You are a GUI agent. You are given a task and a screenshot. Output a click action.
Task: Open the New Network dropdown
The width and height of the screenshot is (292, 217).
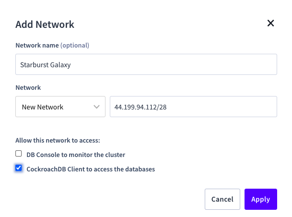coord(60,107)
